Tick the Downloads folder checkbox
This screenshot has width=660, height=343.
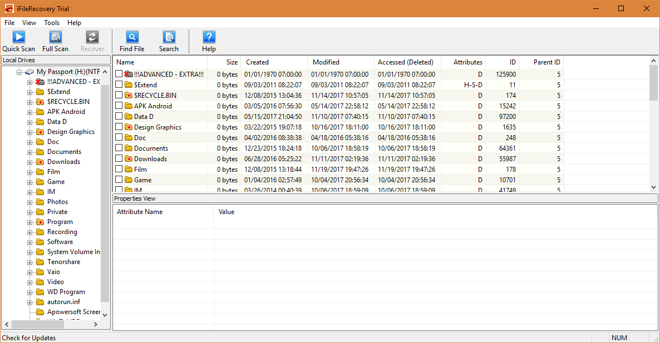(119, 158)
